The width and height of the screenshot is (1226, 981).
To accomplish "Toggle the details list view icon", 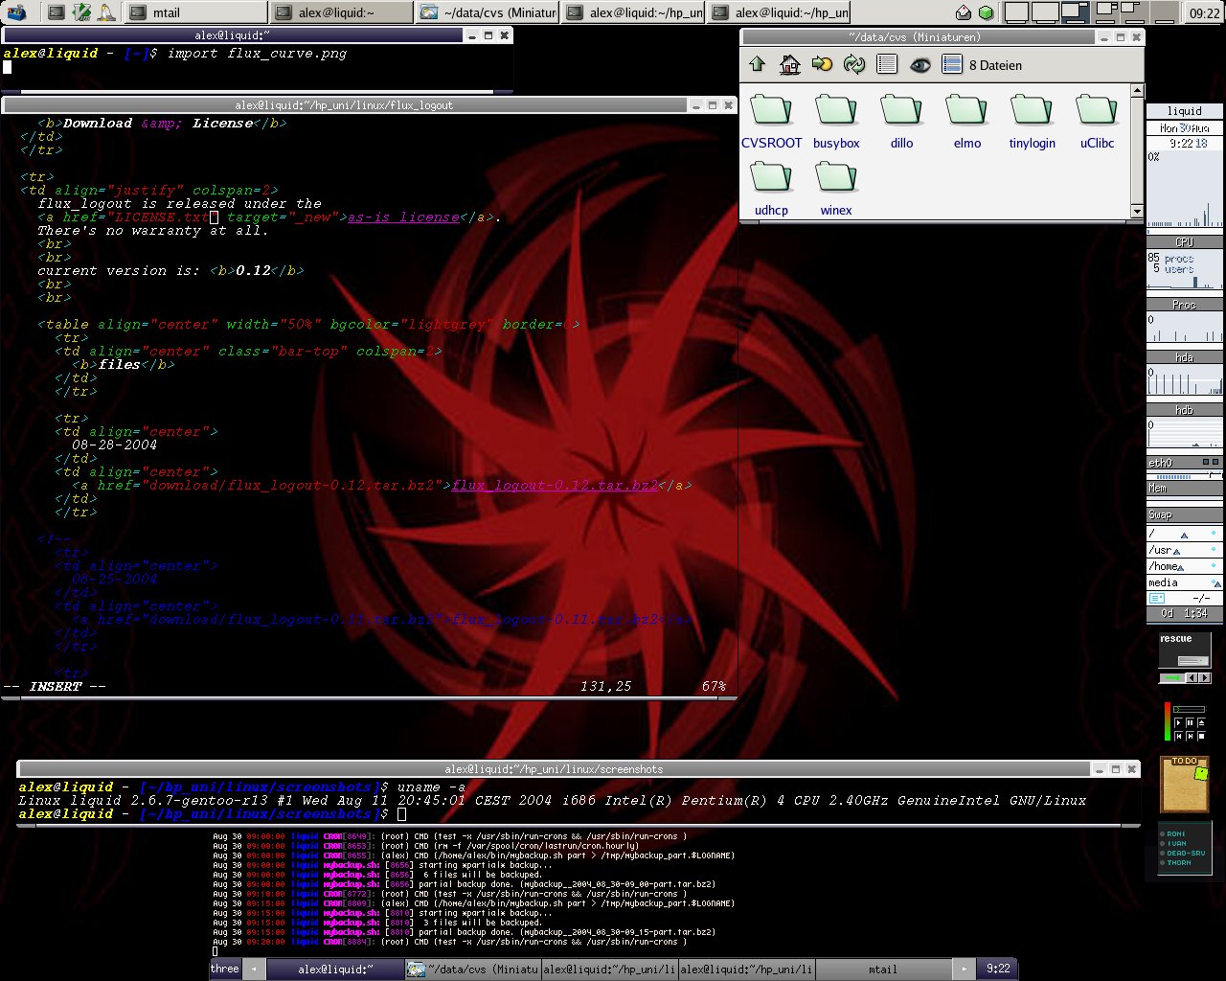I will (887, 64).
